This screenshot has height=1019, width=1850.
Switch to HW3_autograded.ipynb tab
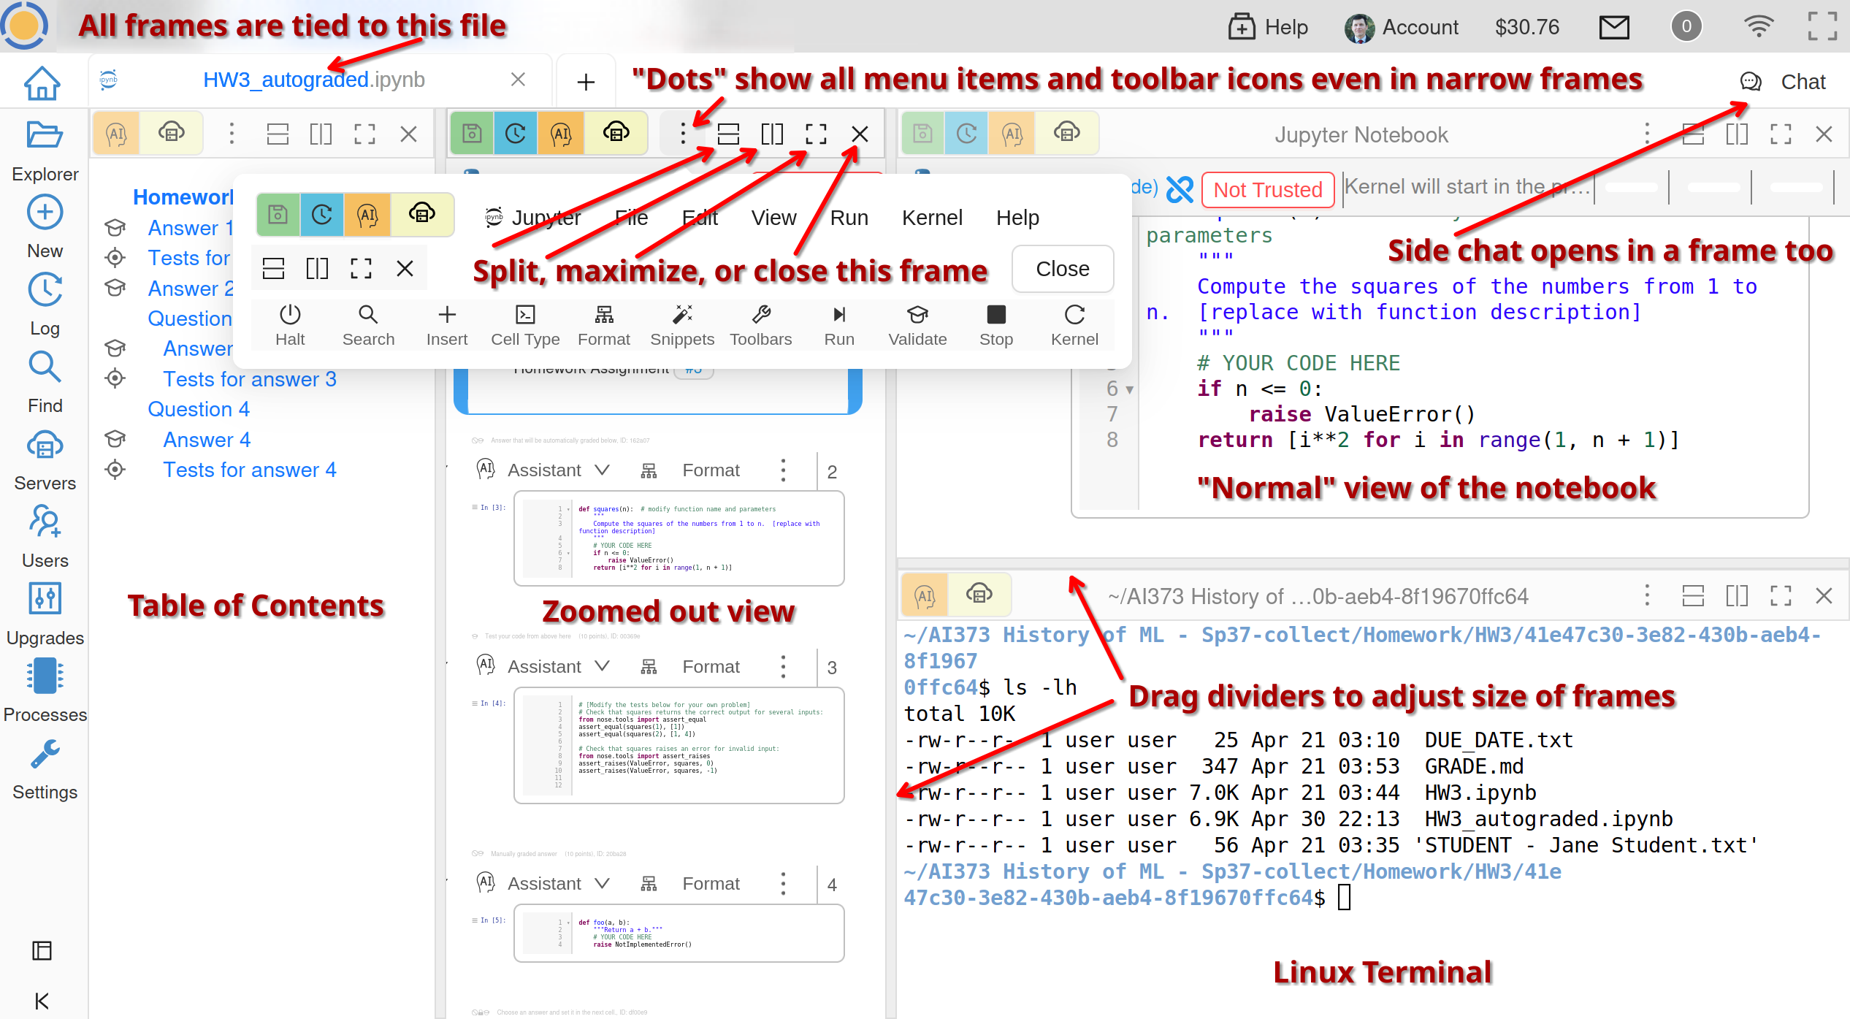(313, 80)
